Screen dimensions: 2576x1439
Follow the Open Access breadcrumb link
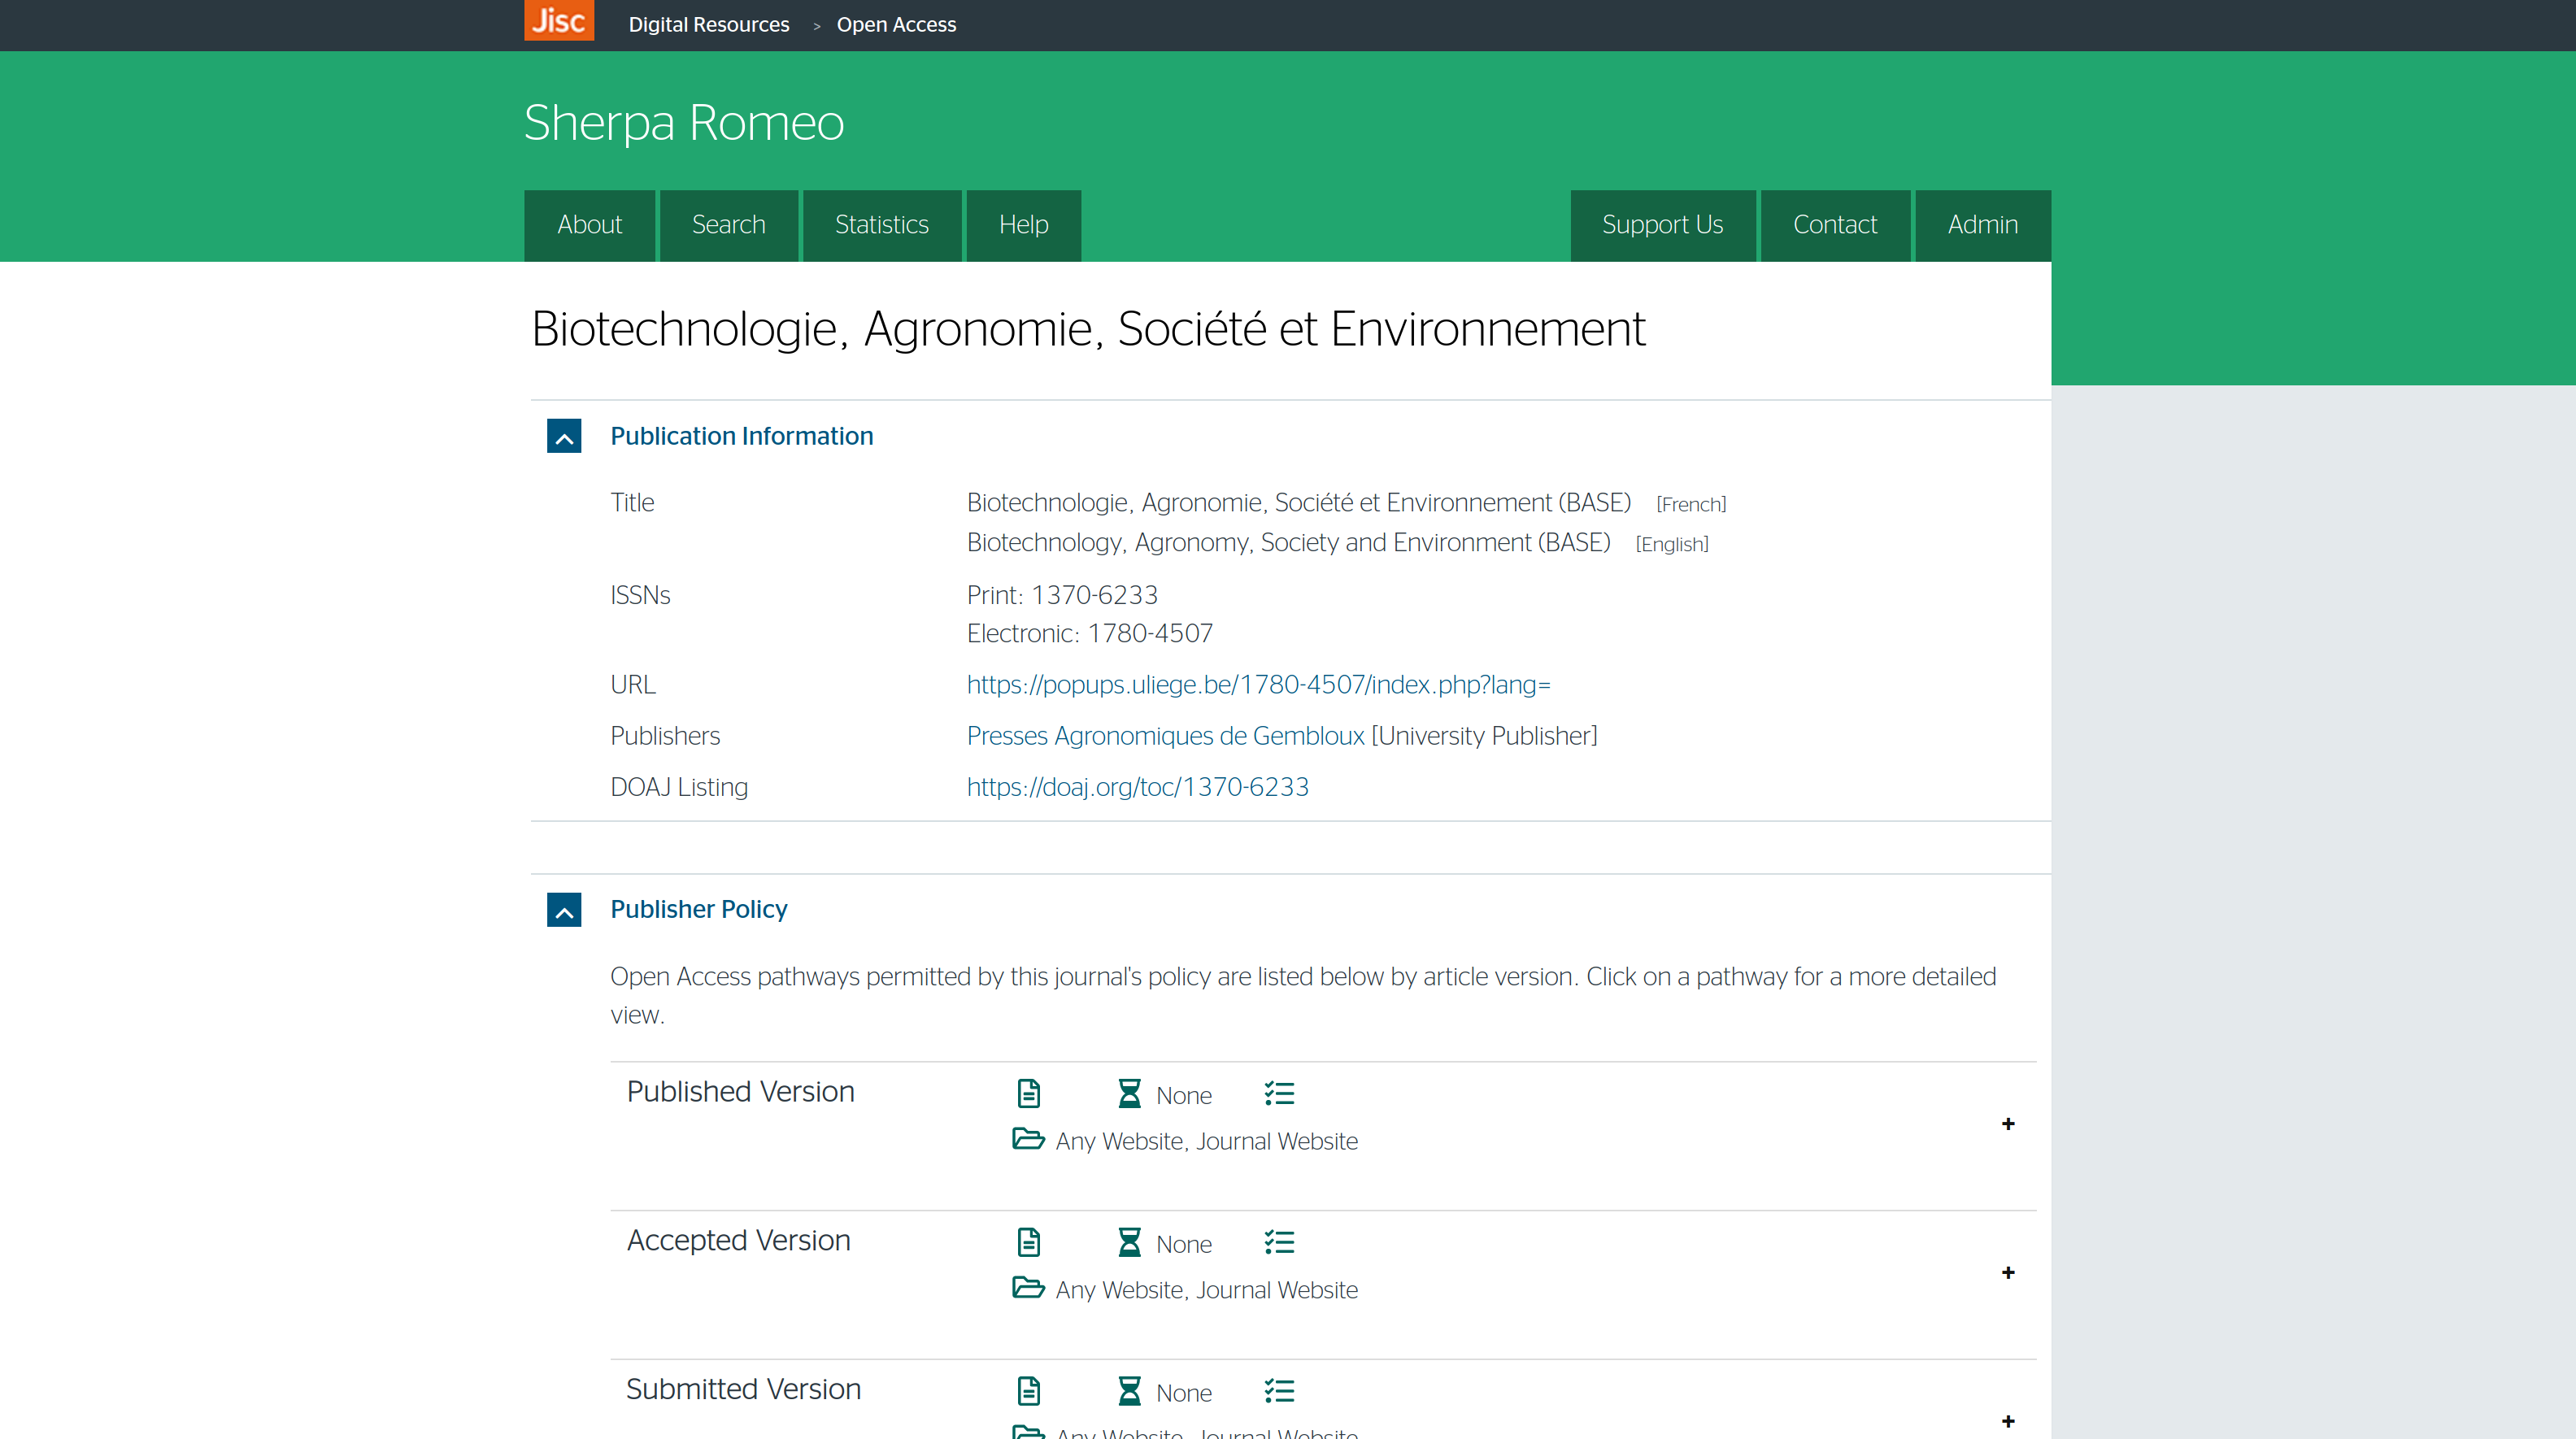(896, 25)
